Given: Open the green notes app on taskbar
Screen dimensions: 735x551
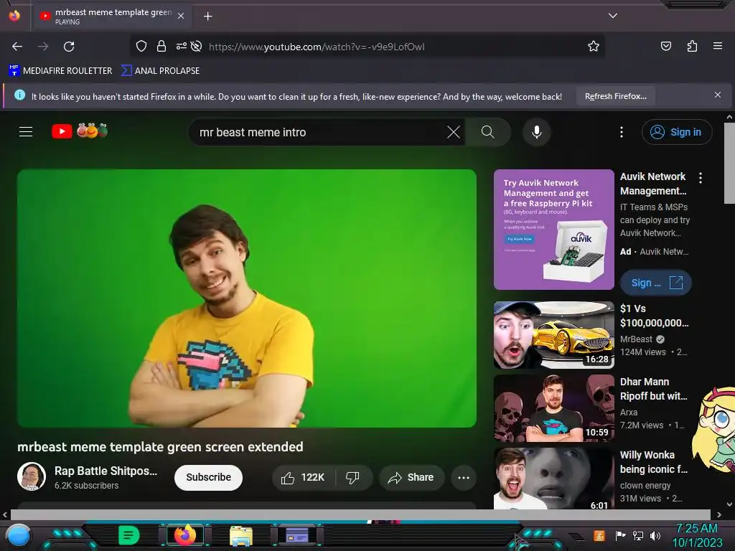Looking at the screenshot, I should pyautogui.click(x=129, y=535).
